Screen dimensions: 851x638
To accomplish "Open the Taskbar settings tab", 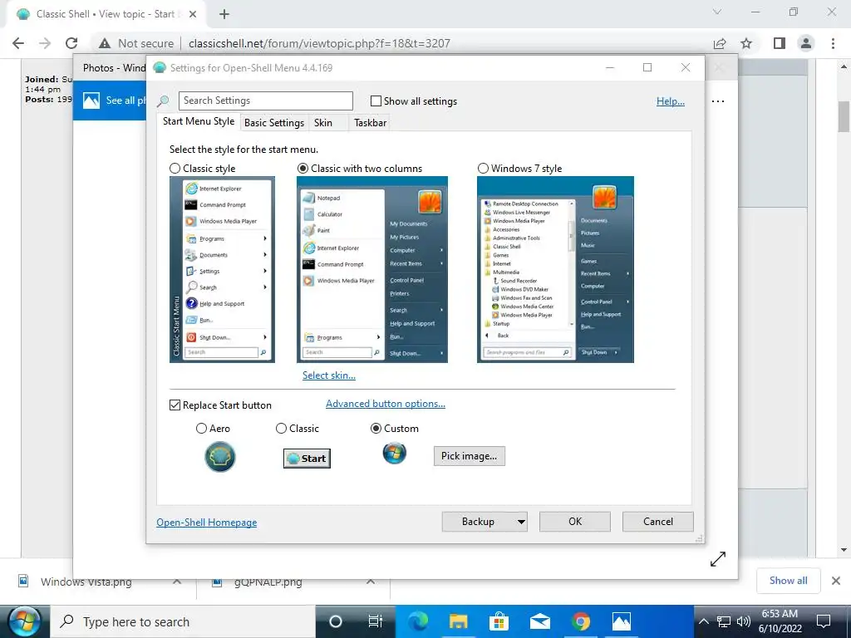I will coord(370,123).
